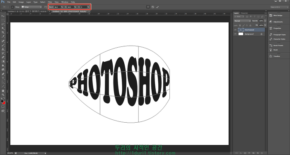Screen dimensions: 290x155
Task: Select the Path Selection tool
Action: (x=3, y=82)
